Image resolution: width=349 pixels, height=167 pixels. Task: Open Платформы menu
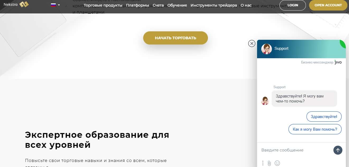pos(138,5)
